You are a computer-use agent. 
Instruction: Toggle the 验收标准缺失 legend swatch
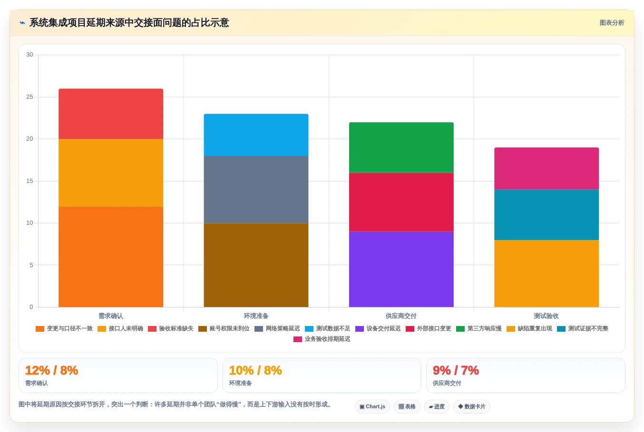point(152,329)
